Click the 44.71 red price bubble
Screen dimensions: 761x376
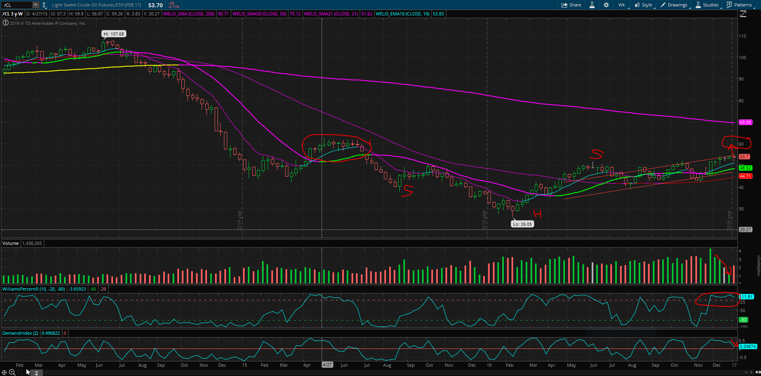[745, 176]
